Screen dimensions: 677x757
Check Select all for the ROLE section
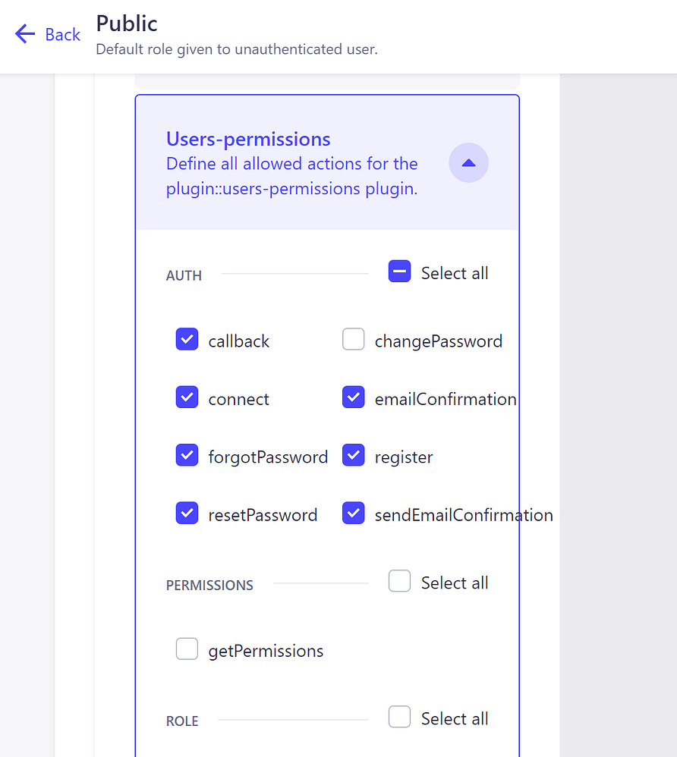point(399,716)
